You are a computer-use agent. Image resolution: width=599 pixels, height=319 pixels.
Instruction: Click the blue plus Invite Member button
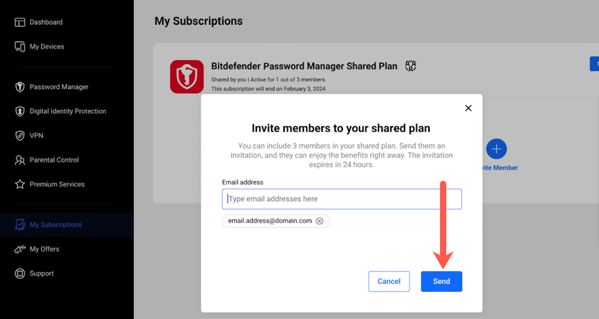click(496, 149)
